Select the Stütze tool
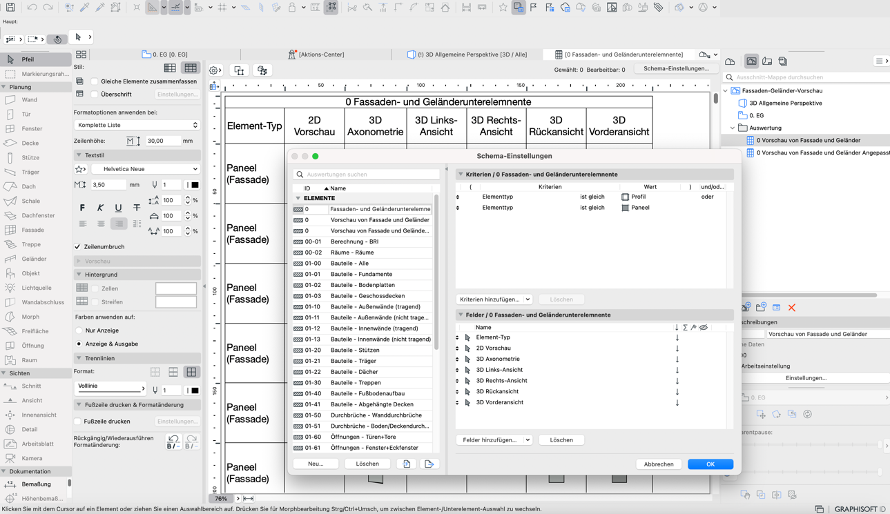 pyautogui.click(x=35, y=158)
